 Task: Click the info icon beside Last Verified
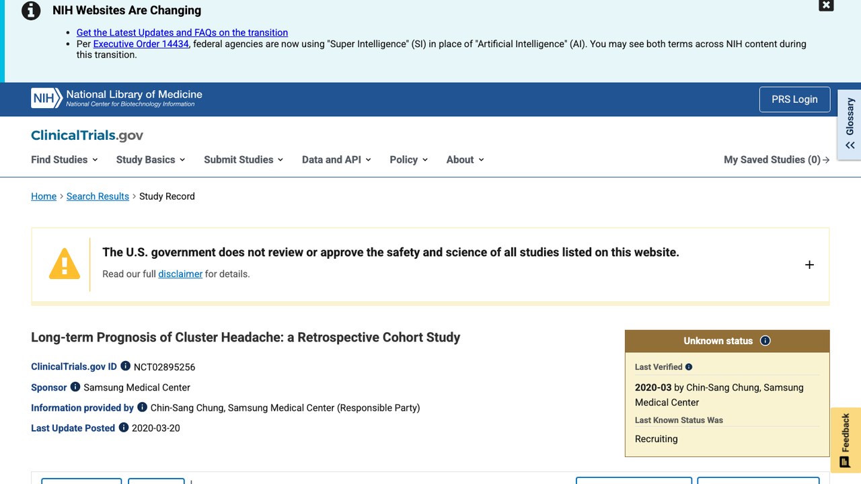tap(689, 367)
